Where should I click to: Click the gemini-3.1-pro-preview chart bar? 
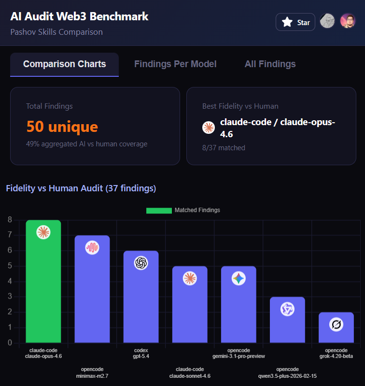pos(239,304)
